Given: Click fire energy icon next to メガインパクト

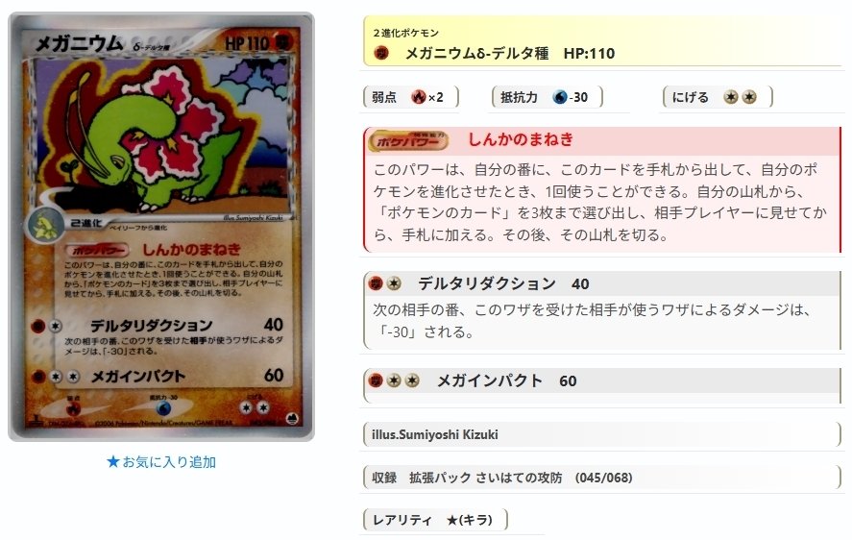Looking at the screenshot, I should tap(376, 380).
